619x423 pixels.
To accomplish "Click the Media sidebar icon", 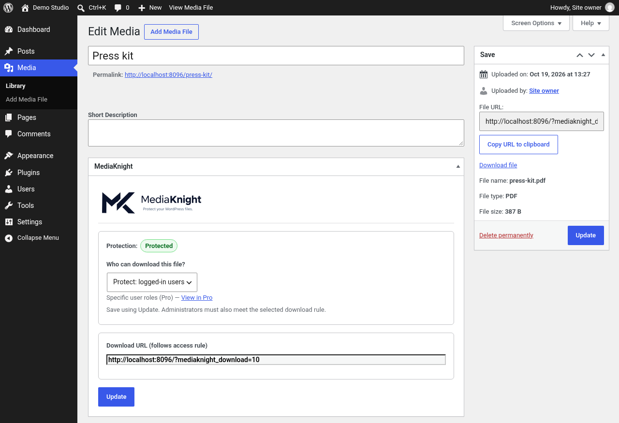I will pos(9,68).
